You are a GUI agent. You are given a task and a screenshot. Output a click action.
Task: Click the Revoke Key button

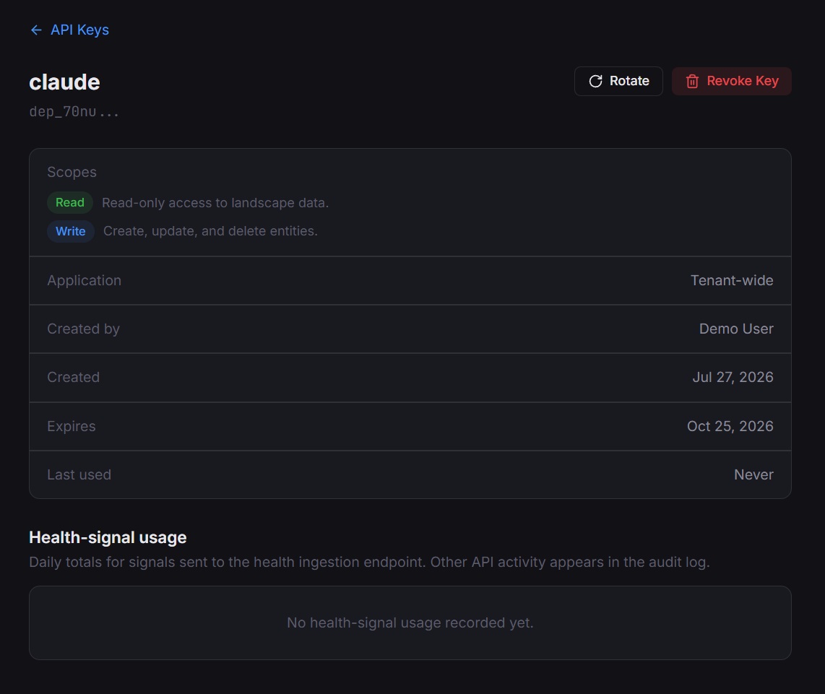pyautogui.click(x=731, y=81)
